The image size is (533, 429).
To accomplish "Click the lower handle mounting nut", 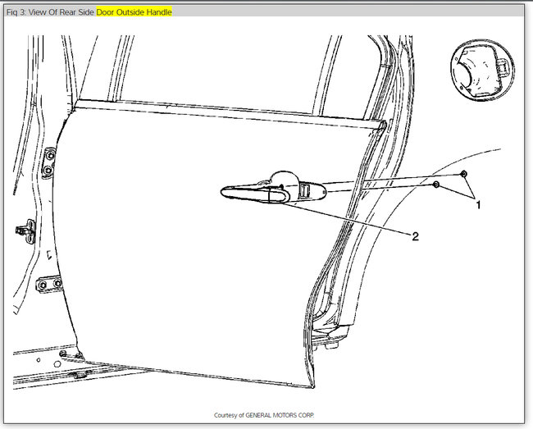I will (436, 185).
